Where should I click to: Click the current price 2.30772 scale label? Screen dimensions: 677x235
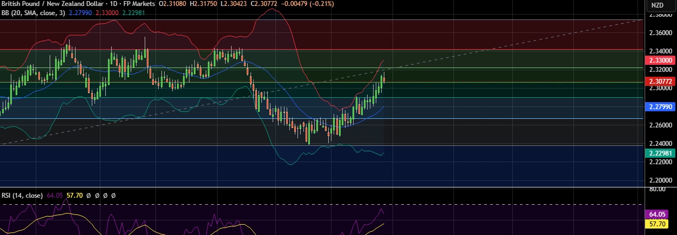coord(660,80)
